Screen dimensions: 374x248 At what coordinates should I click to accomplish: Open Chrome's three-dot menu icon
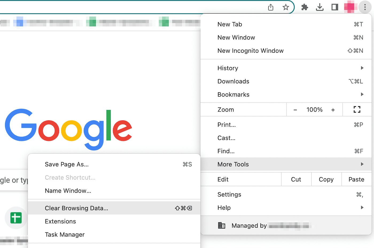(365, 7)
